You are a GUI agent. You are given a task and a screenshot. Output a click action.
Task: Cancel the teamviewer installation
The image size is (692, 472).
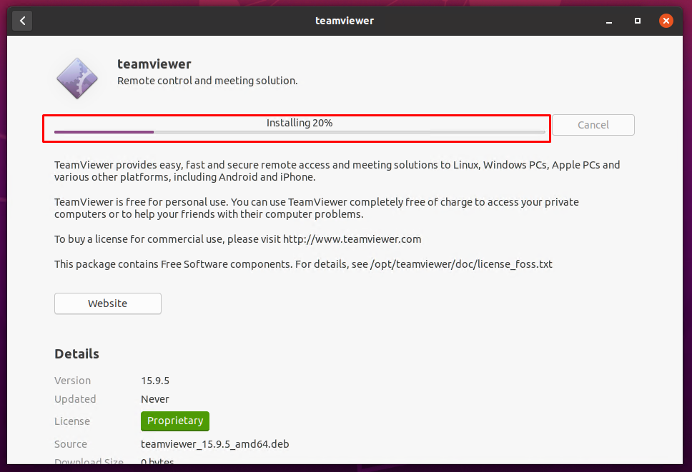coord(593,125)
